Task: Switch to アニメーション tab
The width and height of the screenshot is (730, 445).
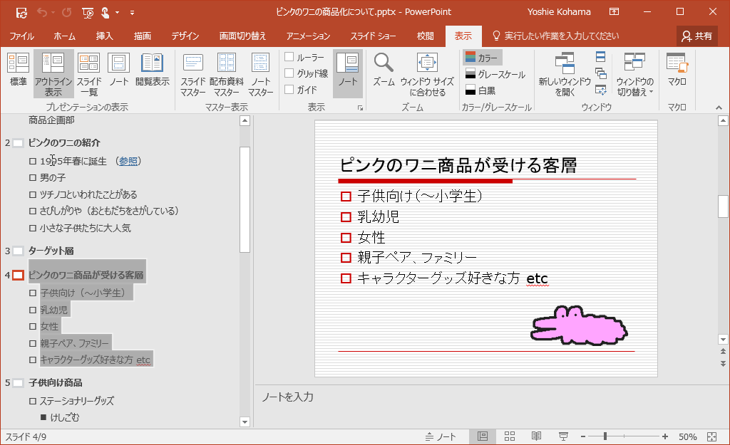Action: 308,36
